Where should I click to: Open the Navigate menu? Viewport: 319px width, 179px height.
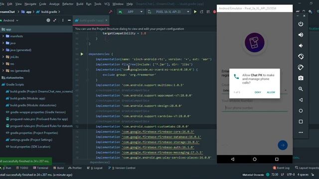point(30,4)
